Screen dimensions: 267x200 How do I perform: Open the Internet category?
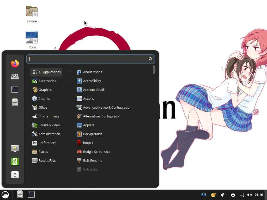[x=41, y=98]
